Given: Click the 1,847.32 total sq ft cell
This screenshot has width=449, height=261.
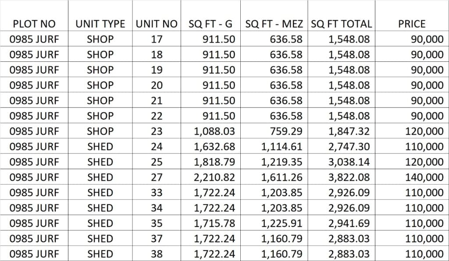Looking at the screenshot, I should pyautogui.click(x=349, y=131).
